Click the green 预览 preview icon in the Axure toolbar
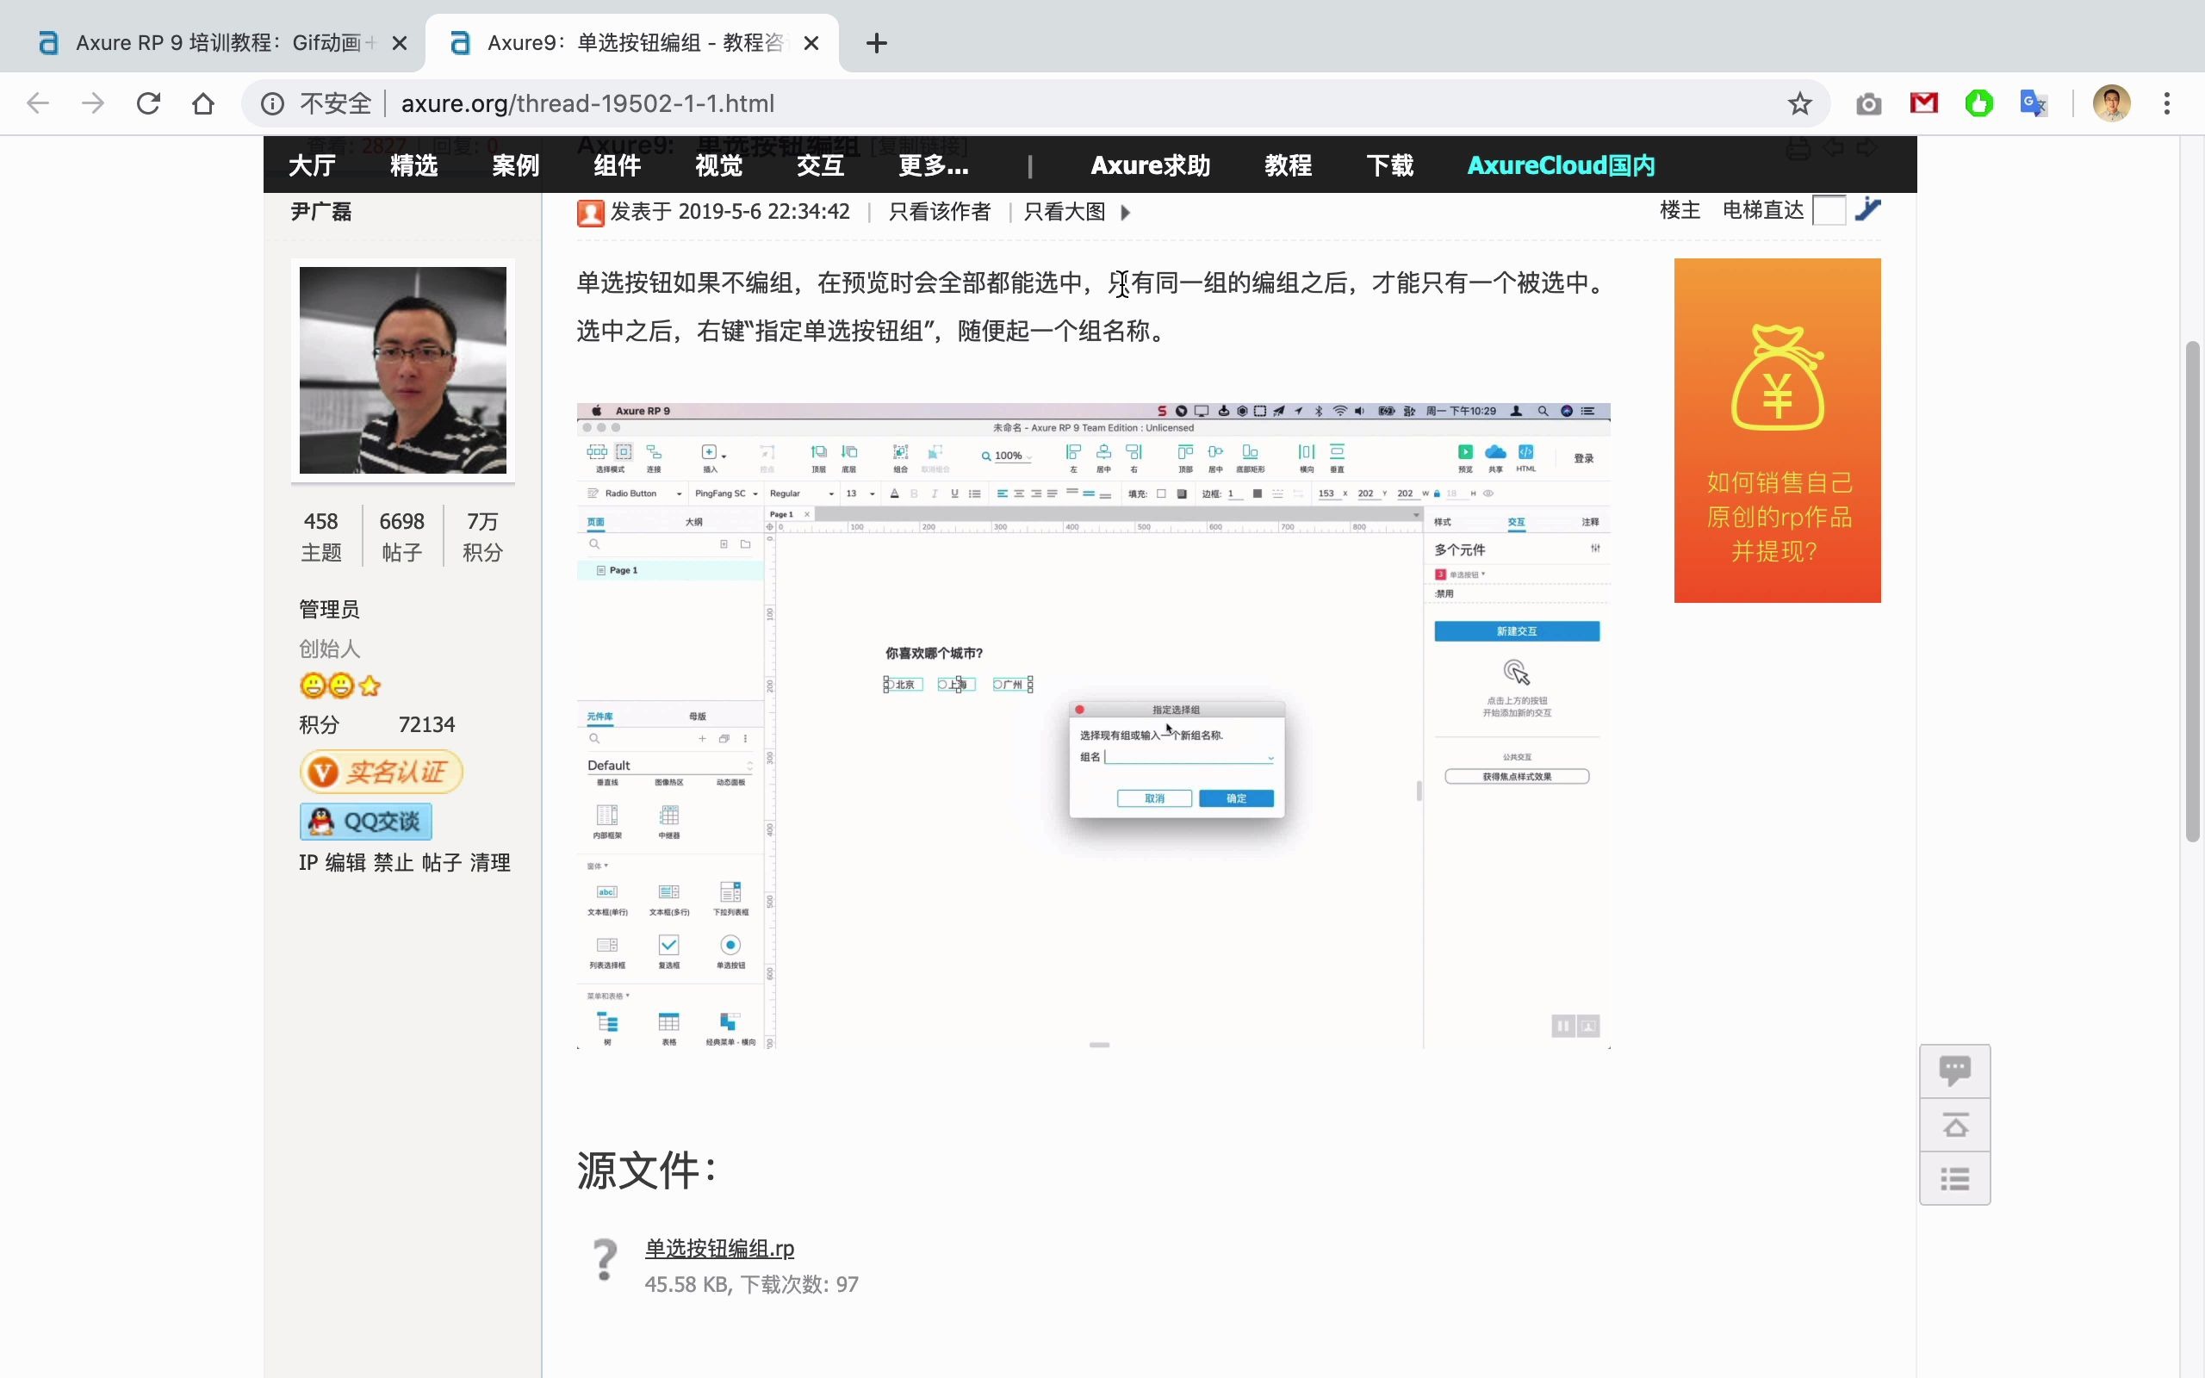The width and height of the screenshot is (2205, 1378). click(1465, 452)
